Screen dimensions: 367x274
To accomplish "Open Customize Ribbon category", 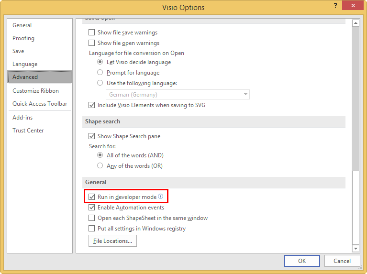I will tap(40, 91).
